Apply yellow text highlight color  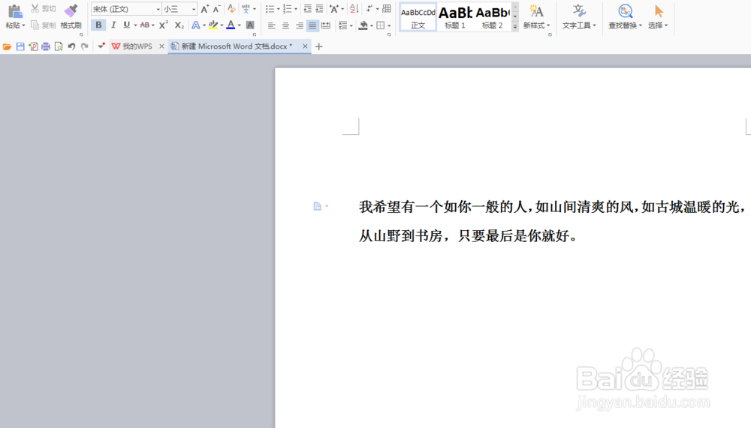point(213,25)
